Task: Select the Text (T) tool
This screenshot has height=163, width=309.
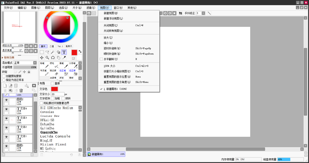Action: pyautogui.click(x=64, y=52)
